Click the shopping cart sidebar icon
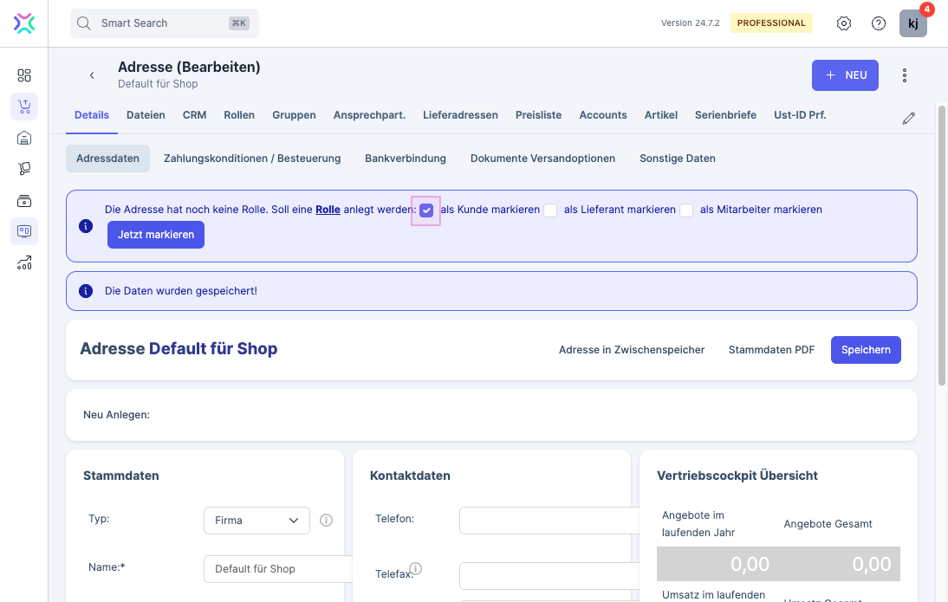The width and height of the screenshot is (948, 602). coord(24,107)
